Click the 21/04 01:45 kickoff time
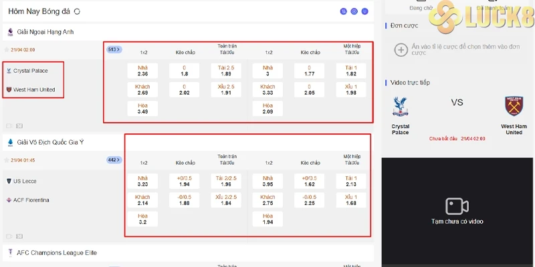The image size is (535, 267). tap(23, 160)
